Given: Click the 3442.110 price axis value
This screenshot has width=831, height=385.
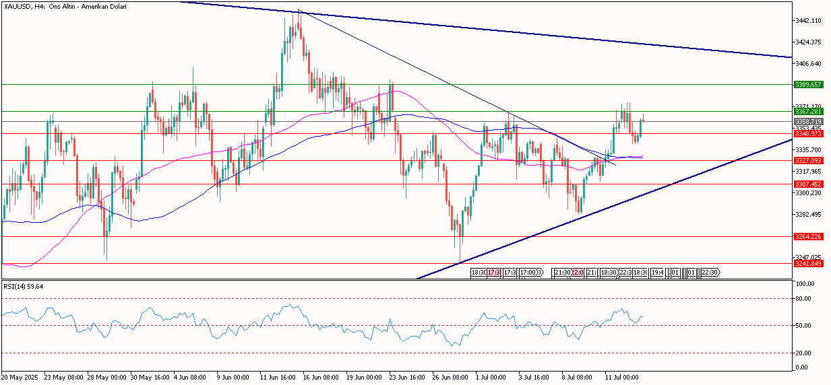Looking at the screenshot, I should [809, 21].
